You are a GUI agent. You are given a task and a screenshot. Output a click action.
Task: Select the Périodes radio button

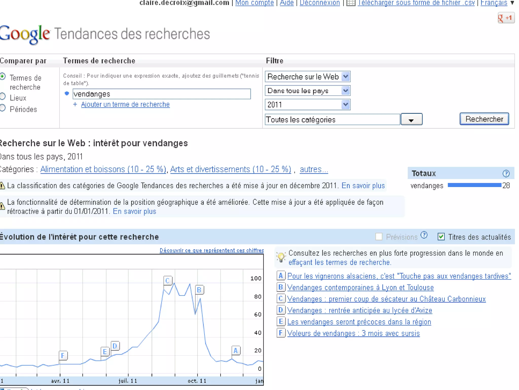point(3,108)
